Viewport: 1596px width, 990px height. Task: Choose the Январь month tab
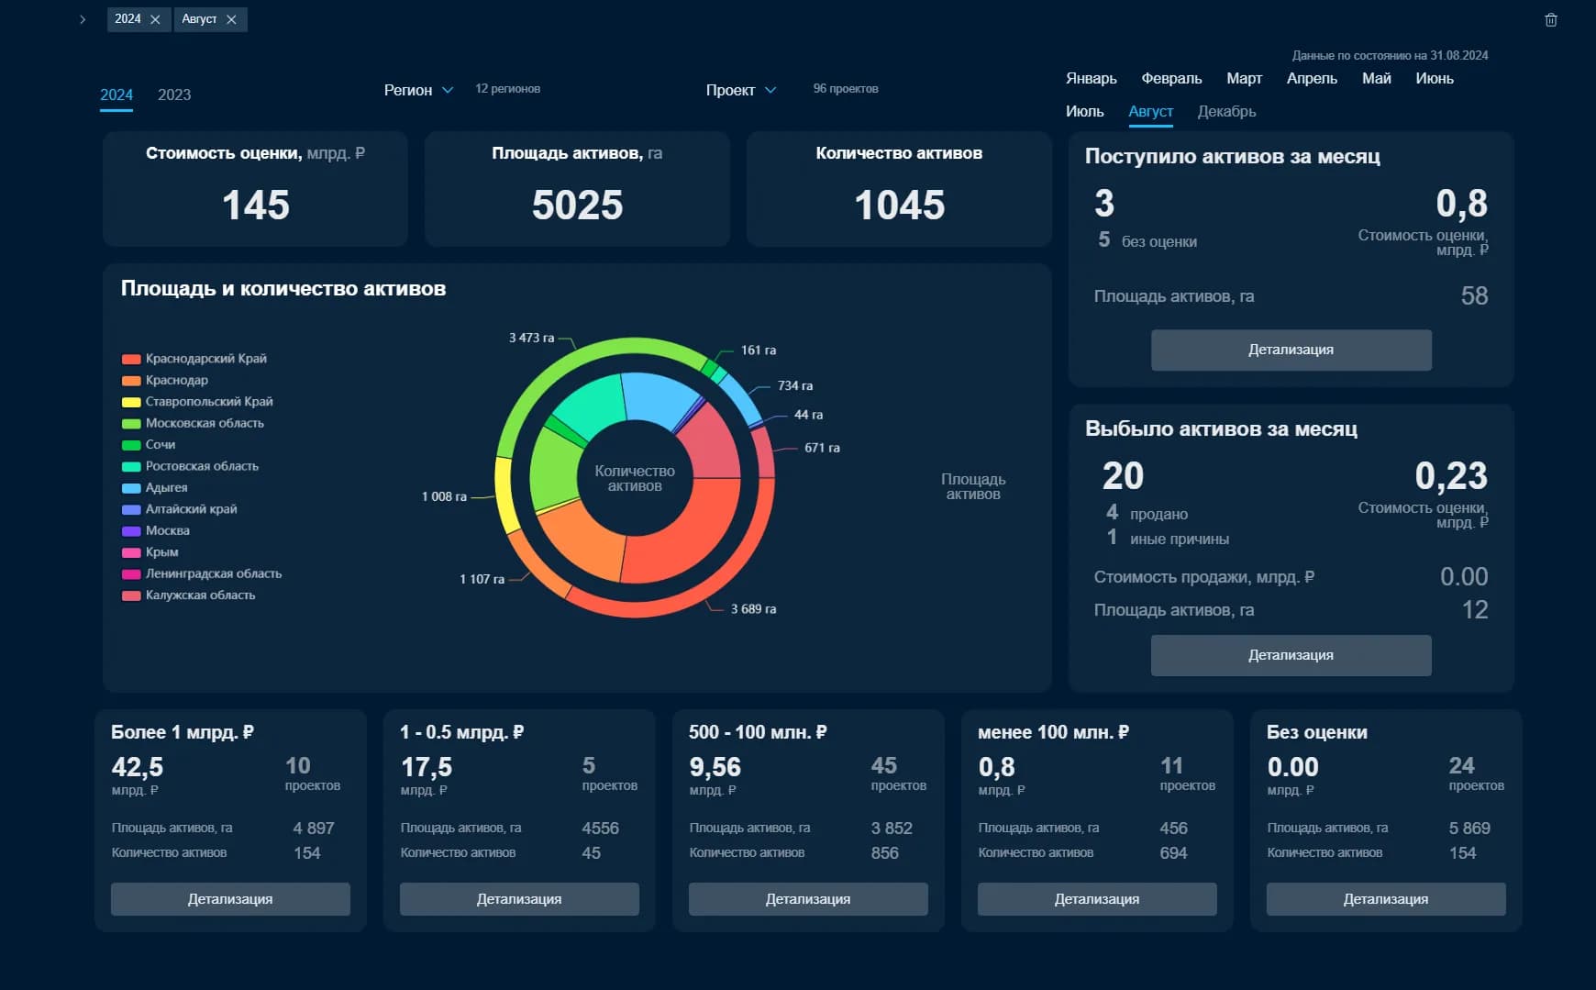pyautogui.click(x=1091, y=78)
